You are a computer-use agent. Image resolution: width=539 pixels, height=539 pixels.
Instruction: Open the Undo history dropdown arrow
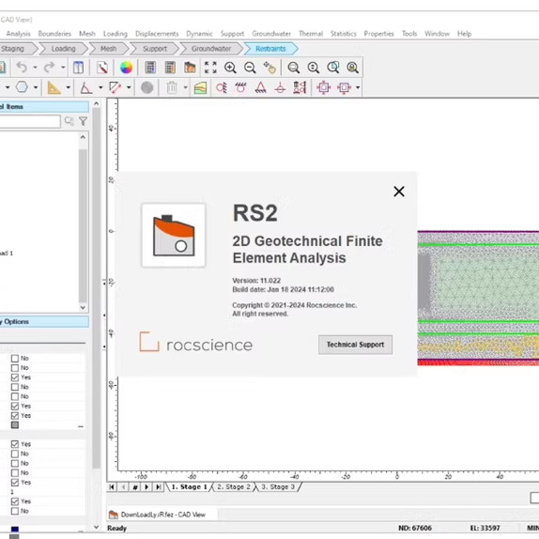coord(35,68)
